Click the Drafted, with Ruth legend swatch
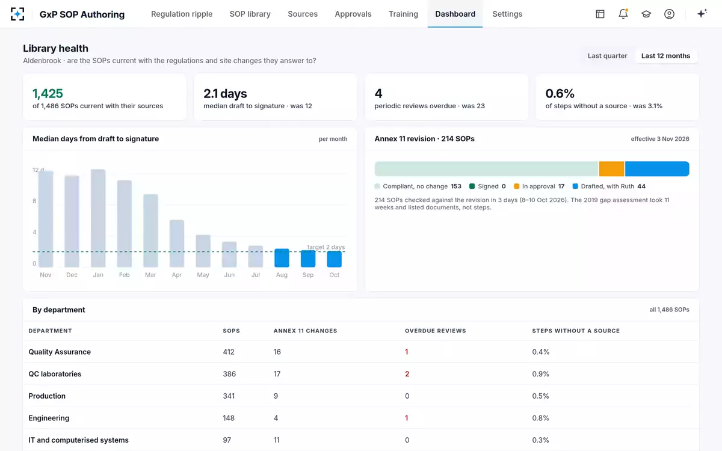 pyautogui.click(x=575, y=186)
